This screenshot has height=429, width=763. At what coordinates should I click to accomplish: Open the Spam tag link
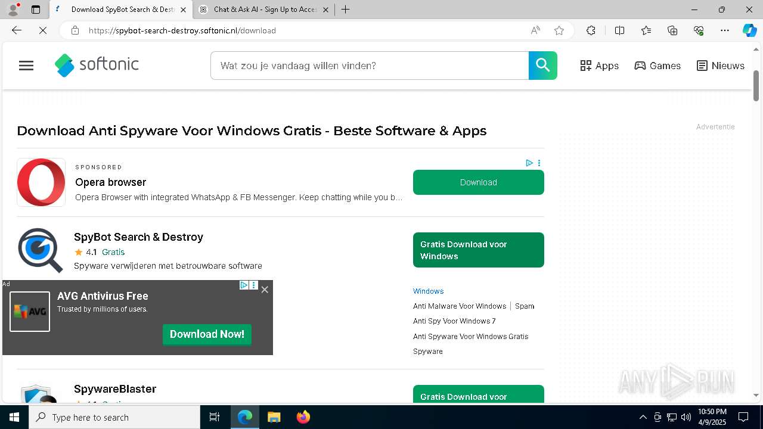525,306
